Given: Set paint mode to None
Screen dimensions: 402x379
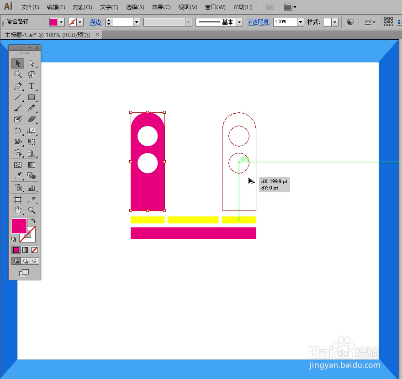Looking at the screenshot, I should (34, 250).
